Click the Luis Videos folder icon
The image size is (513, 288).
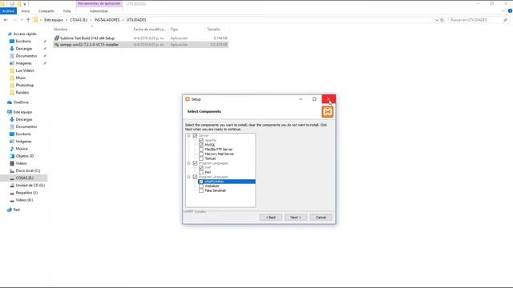(x=12, y=70)
